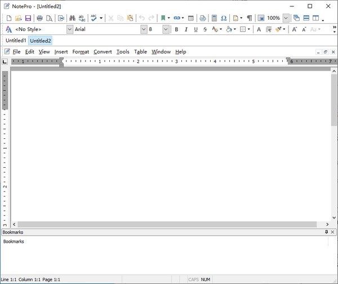The image size is (338, 284).
Task: Click the styles AA icon
Action: [8, 29]
